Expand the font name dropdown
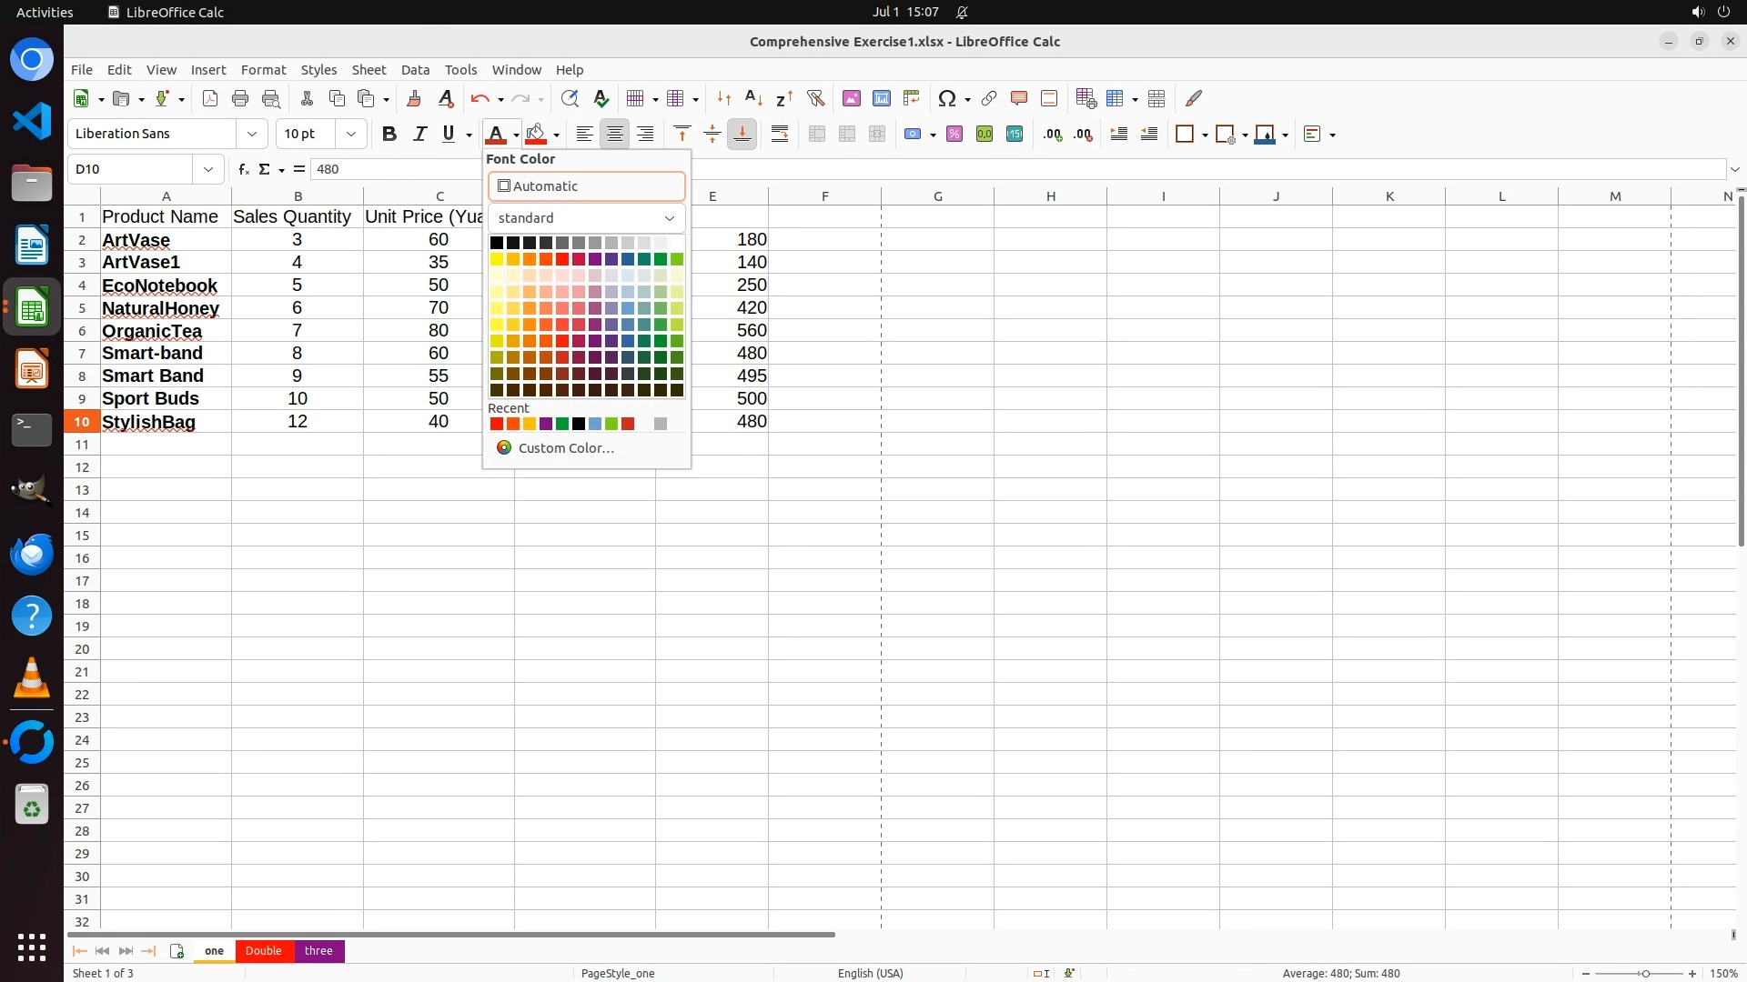The height and width of the screenshot is (982, 1747). [252, 134]
